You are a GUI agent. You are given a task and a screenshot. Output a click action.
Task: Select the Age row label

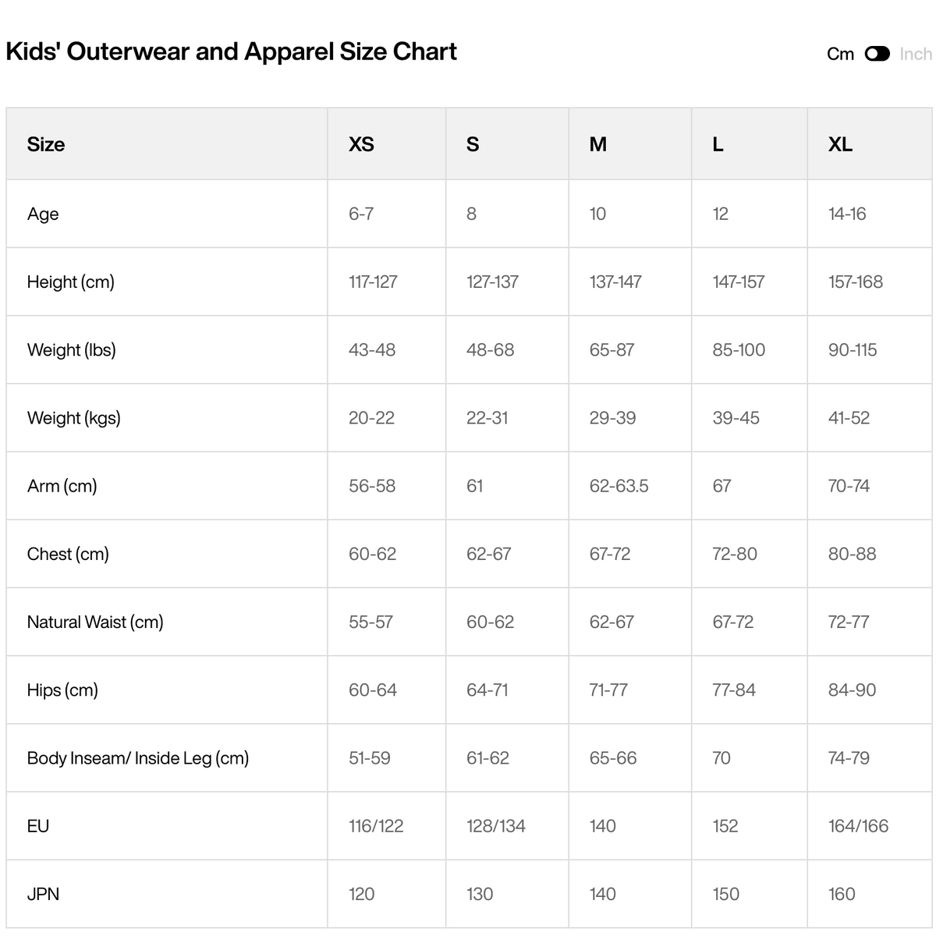point(43,214)
